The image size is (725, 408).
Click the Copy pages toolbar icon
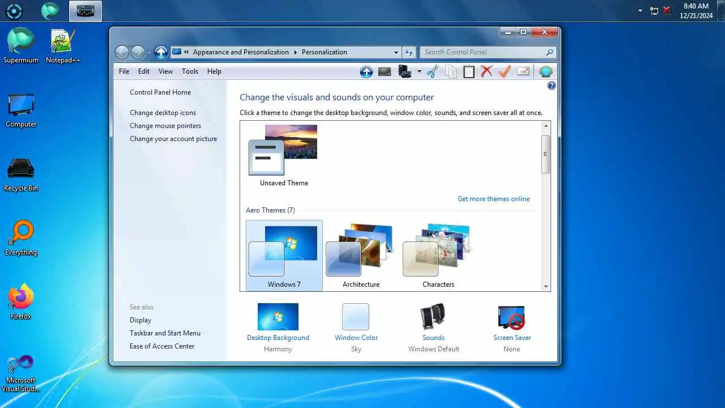click(451, 71)
